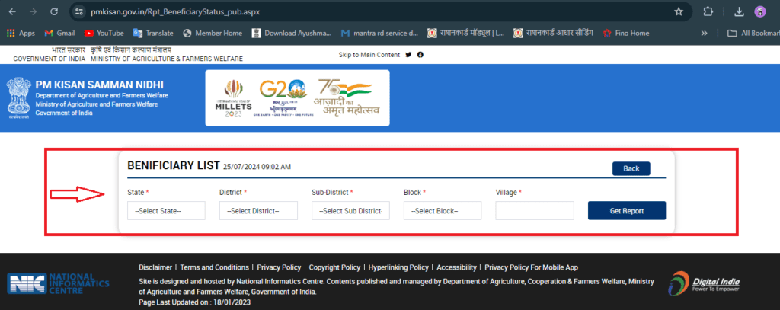This screenshot has height=310, width=780.
Task: Click the browser address bar URL
Action: [174, 11]
